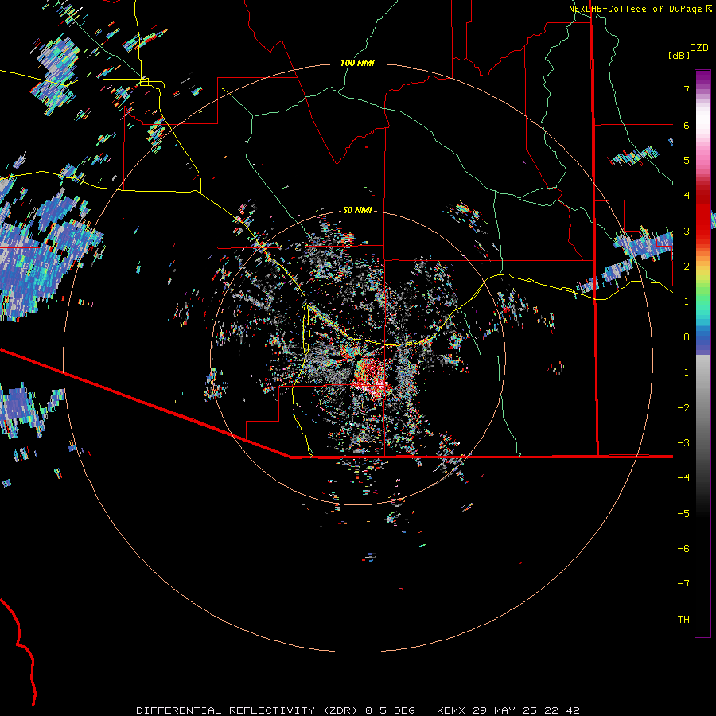Image resolution: width=716 pixels, height=716 pixels.
Task: Click the 0 label on the colorbar
Action: [x=687, y=337]
